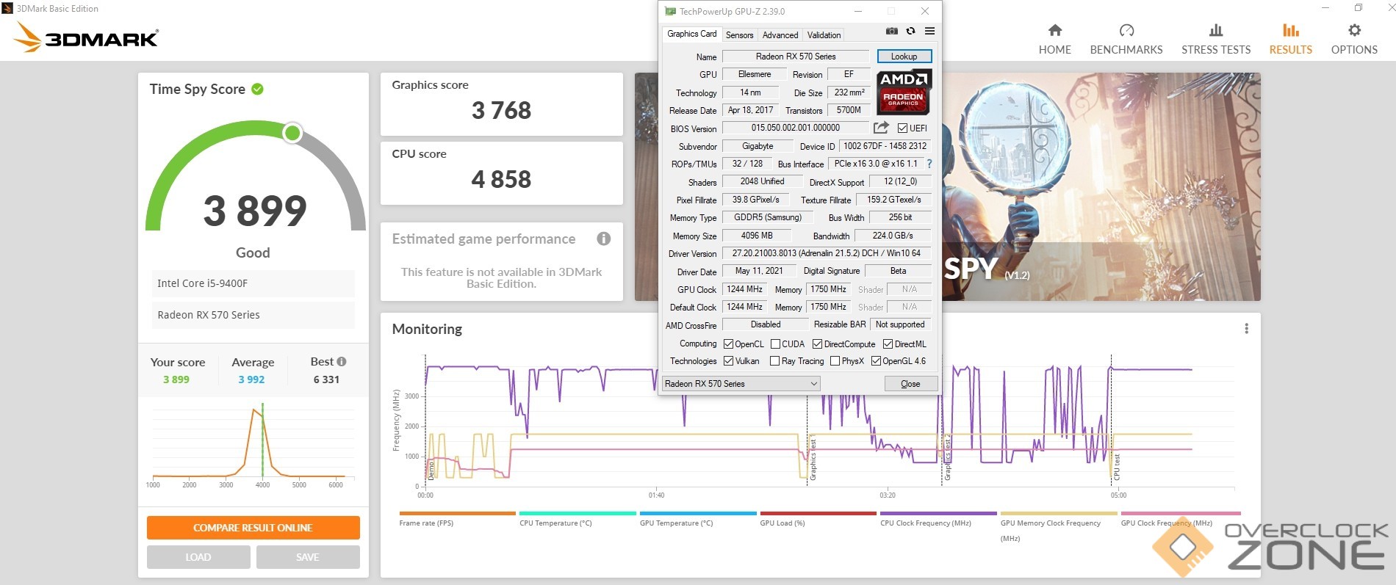Click the Estimated game performance info icon

tap(604, 239)
